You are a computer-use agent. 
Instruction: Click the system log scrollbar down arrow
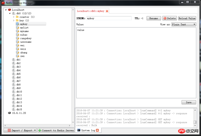pos(195,126)
